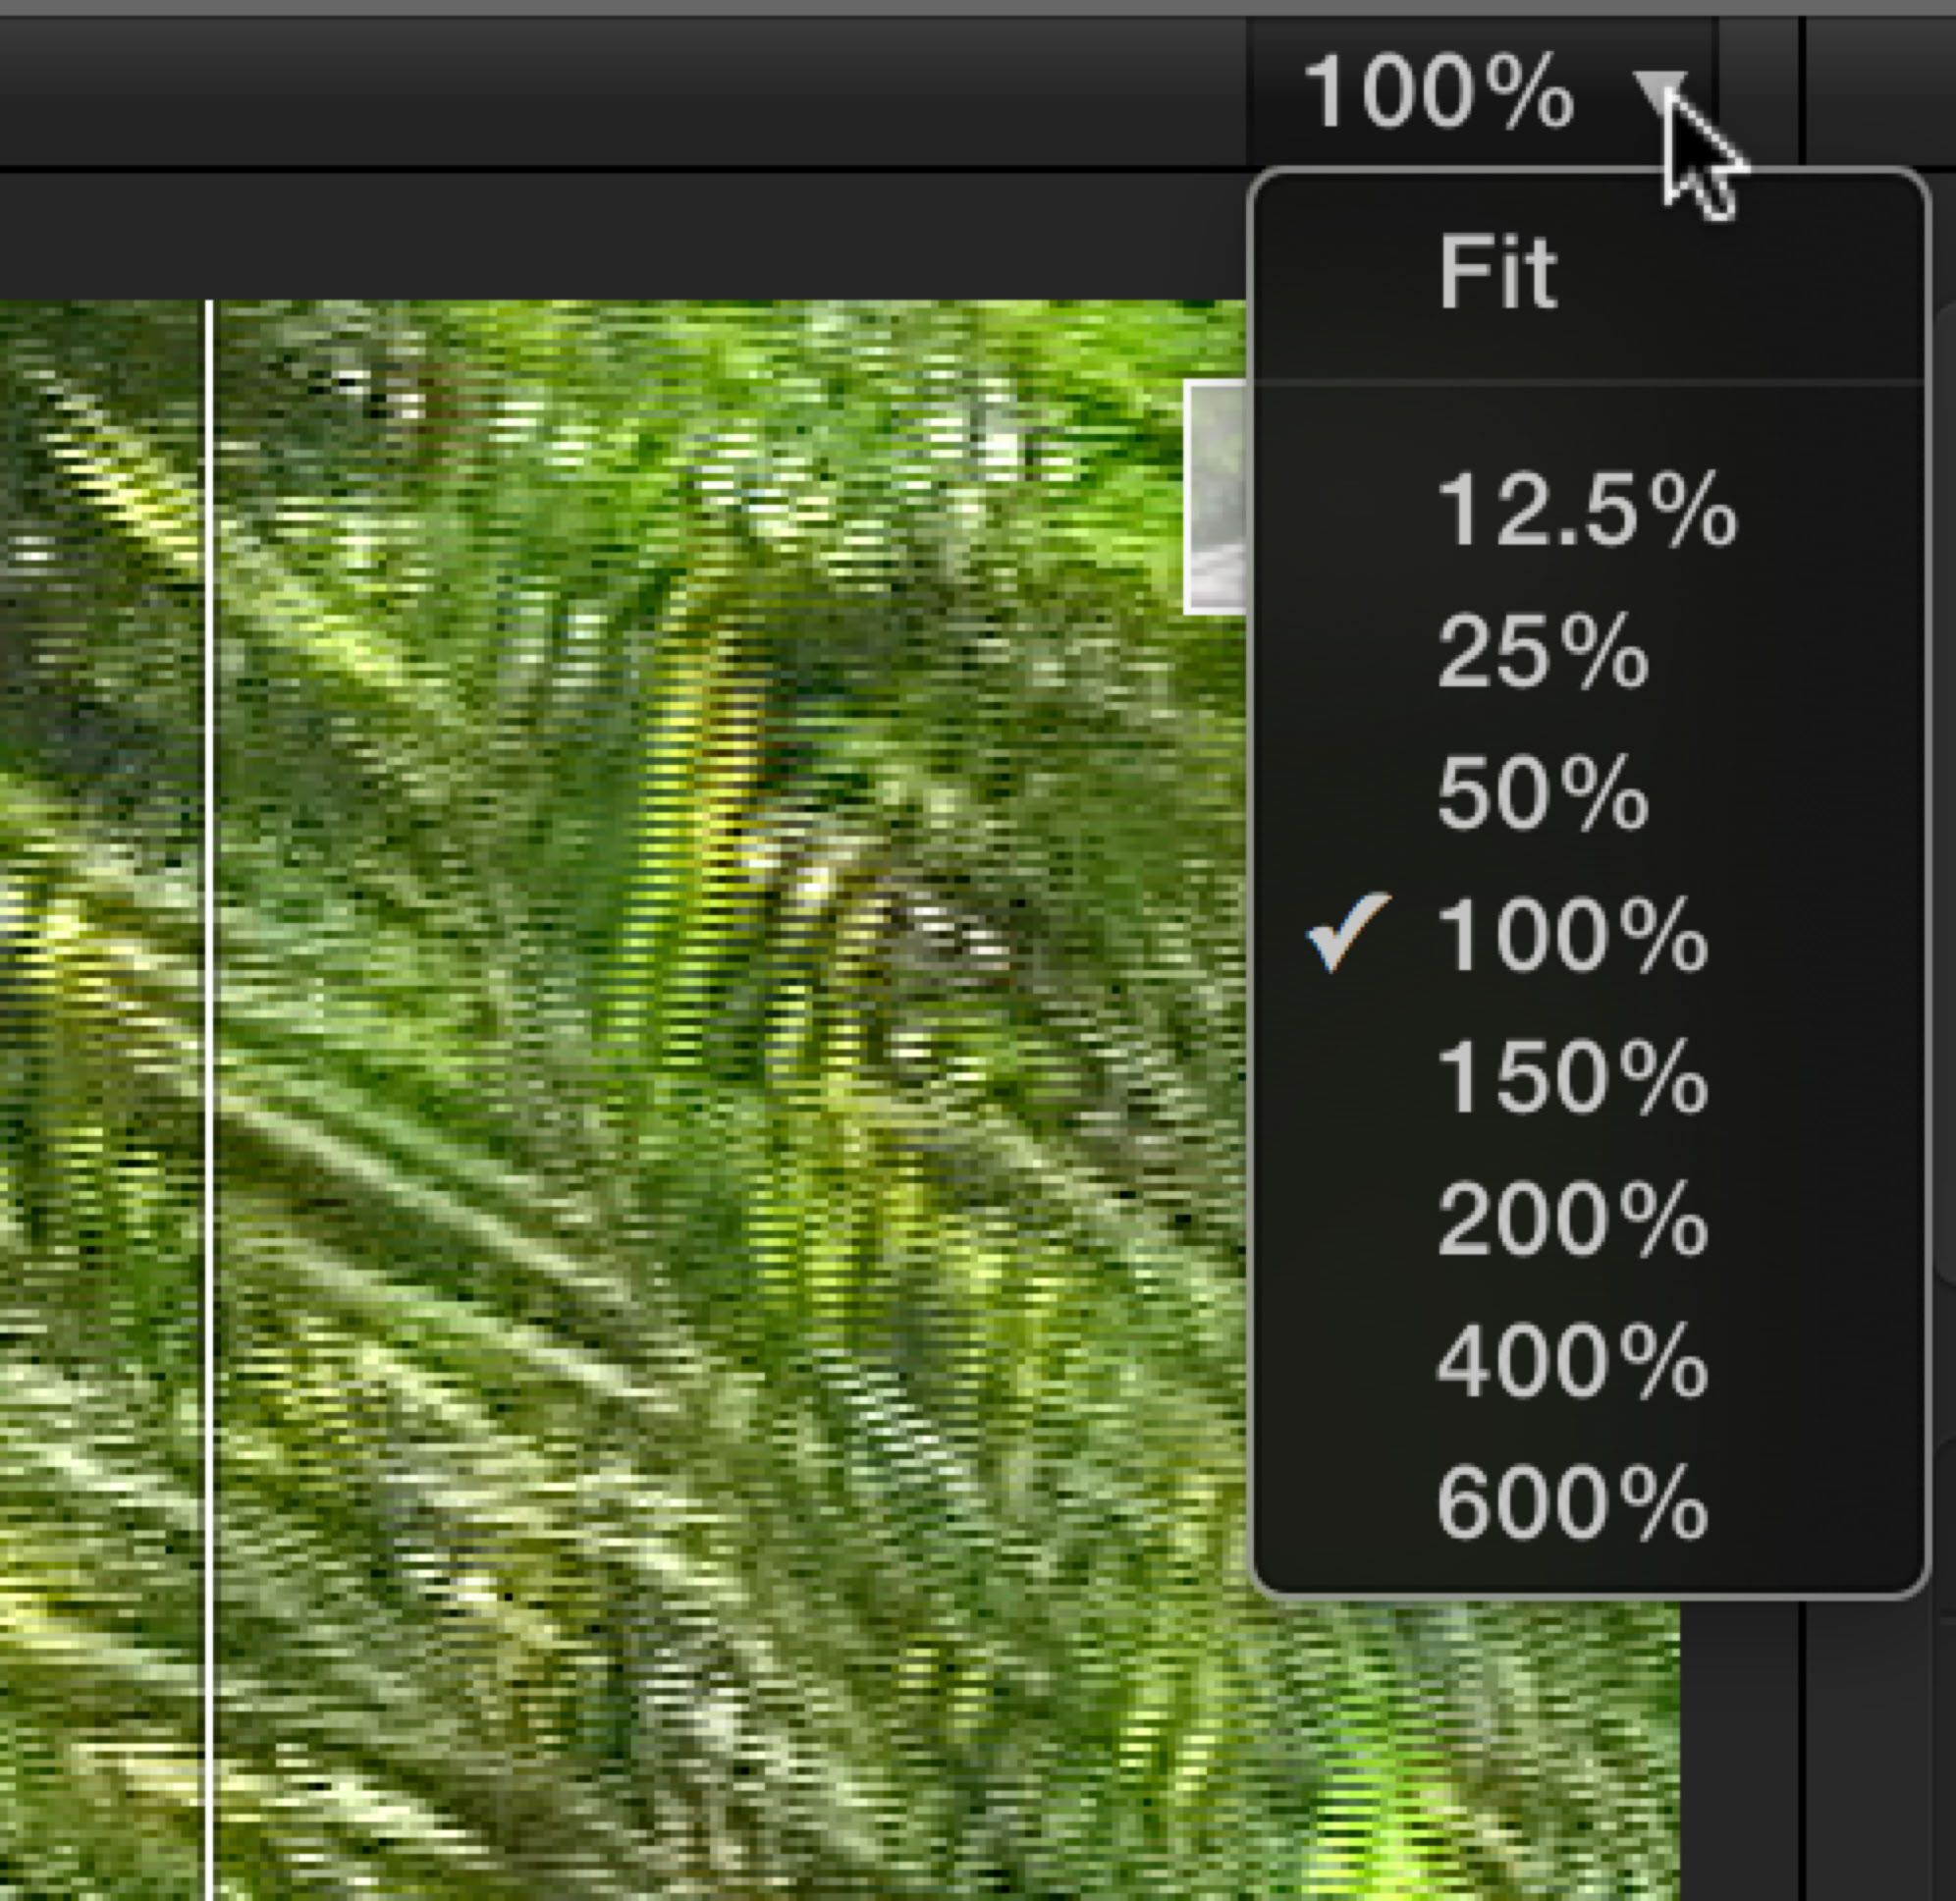Zoom the viewer to 150%
The image size is (1956, 1901).
click(1572, 1077)
